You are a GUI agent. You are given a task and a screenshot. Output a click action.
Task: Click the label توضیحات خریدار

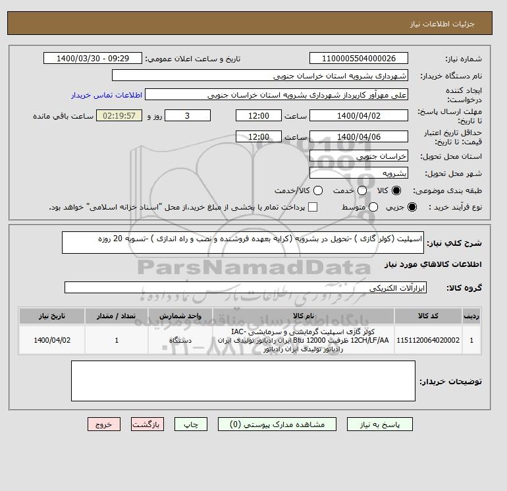pos(450,382)
